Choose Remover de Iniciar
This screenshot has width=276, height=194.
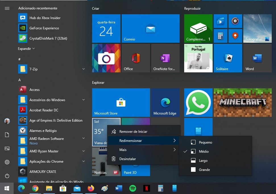144,131
